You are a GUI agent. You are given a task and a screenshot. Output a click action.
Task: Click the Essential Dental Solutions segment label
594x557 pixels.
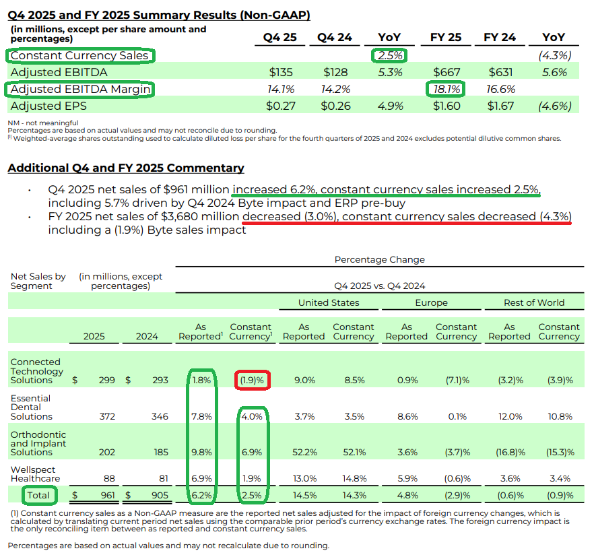[x=32, y=407]
